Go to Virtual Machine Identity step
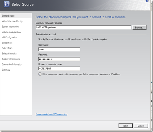The width and height of the screenshot is (153, 132). click(x=12, y=21)
